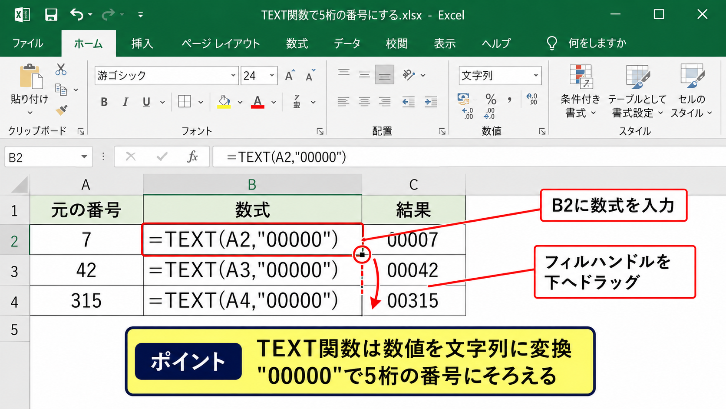Decrease font size with small A icon
The width and height of the screenshot is (726, 409).
310,75
